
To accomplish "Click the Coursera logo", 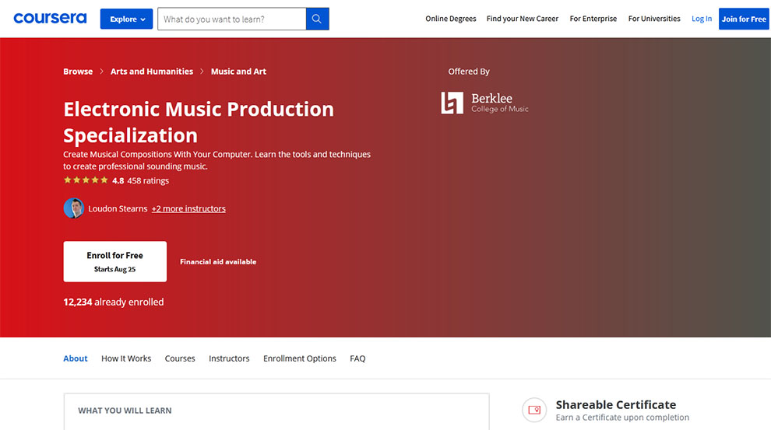I will 50,19.
